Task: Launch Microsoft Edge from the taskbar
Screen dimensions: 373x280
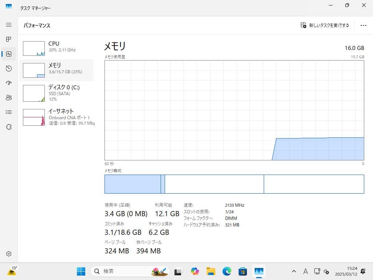Action: (x=227, y=271)
